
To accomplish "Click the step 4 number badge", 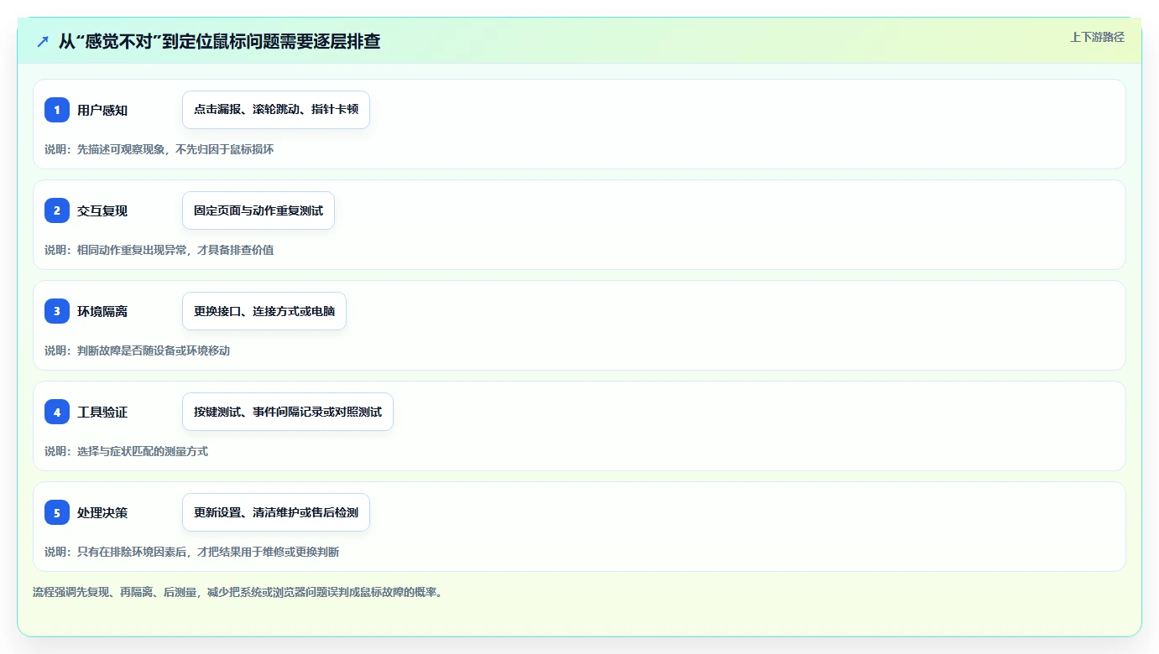I will (57, 412).
